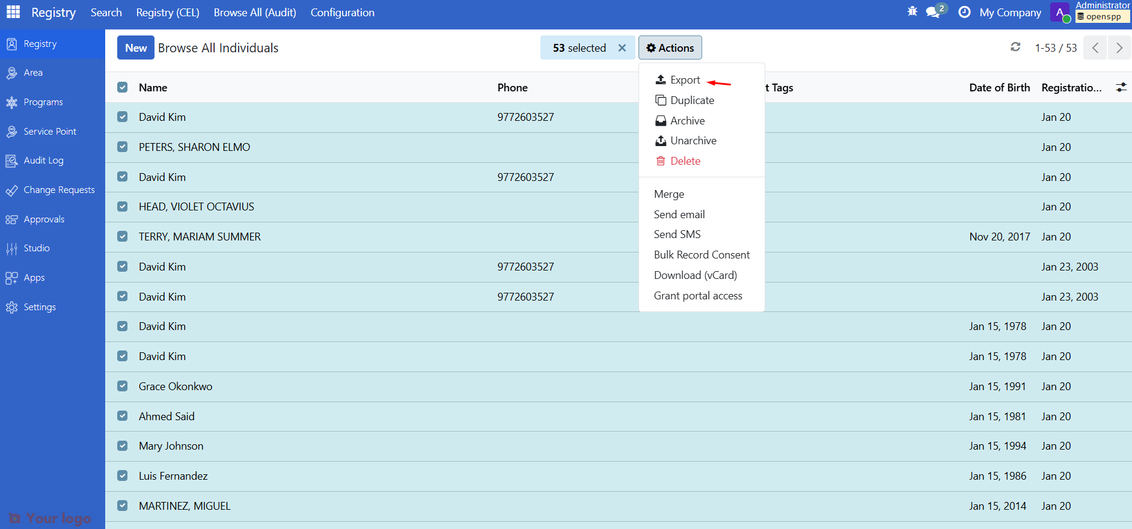Open the main apps grid menu

click(x=13, y=12)
